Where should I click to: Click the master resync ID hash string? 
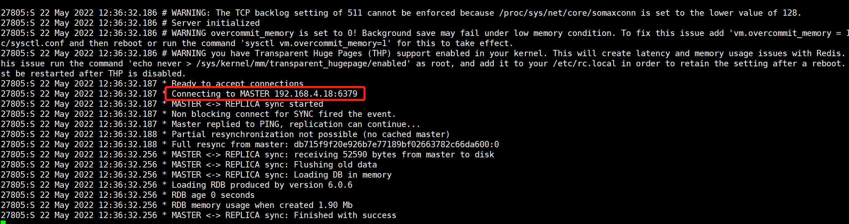click(x=396, y=144)
